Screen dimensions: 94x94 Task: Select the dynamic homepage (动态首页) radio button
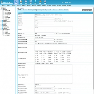tap(41, 35)
